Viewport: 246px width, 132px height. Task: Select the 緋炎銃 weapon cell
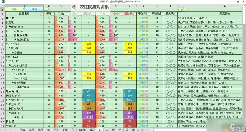pyautogui.click(x=24, y=121)
